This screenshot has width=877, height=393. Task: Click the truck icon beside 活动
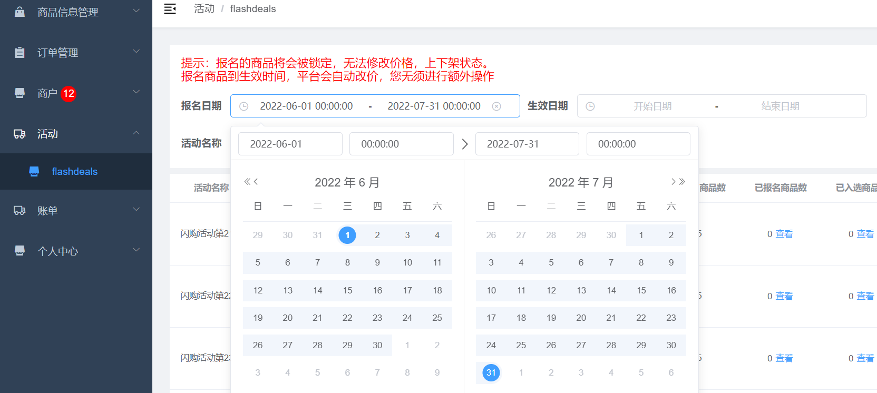[20, 134]
